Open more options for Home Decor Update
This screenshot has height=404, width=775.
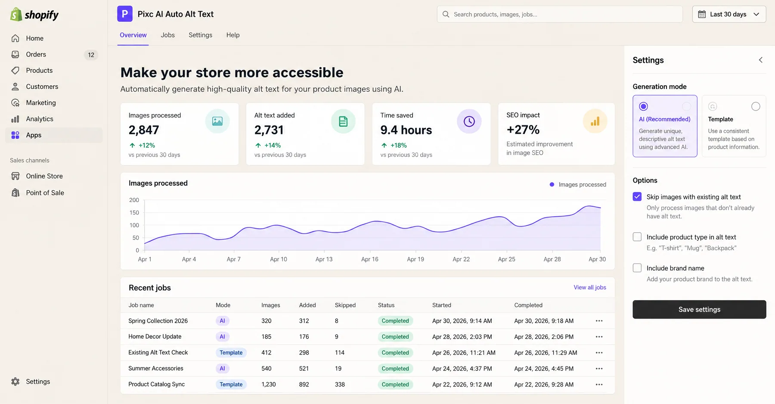(599, 337)
